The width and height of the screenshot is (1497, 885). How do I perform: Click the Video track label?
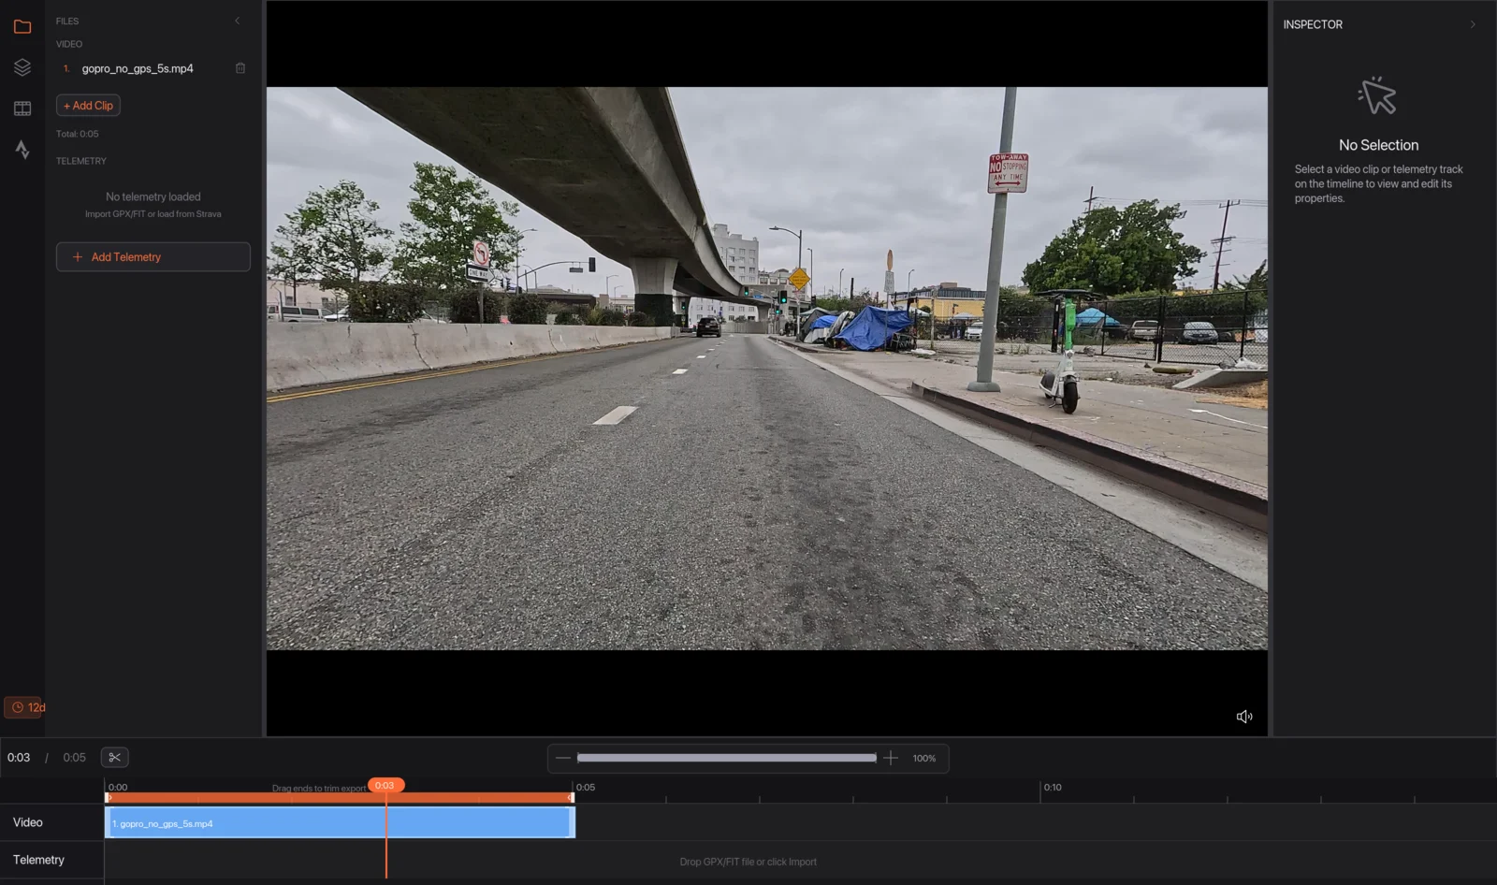pos(28,822)
